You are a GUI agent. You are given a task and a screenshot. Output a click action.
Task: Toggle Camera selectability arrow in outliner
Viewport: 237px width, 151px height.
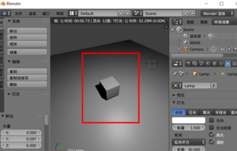(229, 49)
